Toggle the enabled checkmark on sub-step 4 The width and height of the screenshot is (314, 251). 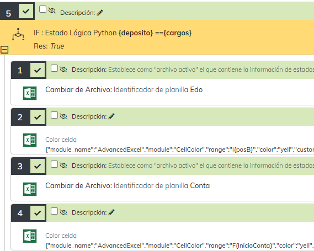click(x=38, y=213)
